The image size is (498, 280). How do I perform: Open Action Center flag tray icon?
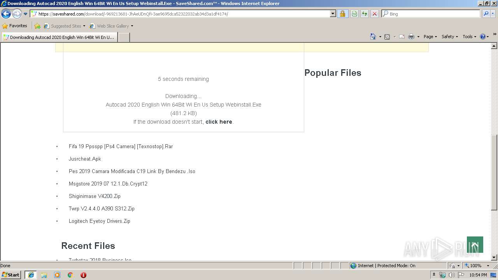tap(461, 275)
